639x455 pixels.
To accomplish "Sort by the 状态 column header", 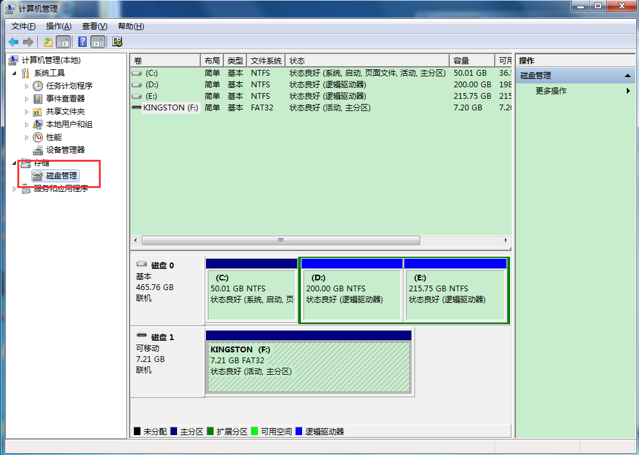I will [x=367, y=61].
